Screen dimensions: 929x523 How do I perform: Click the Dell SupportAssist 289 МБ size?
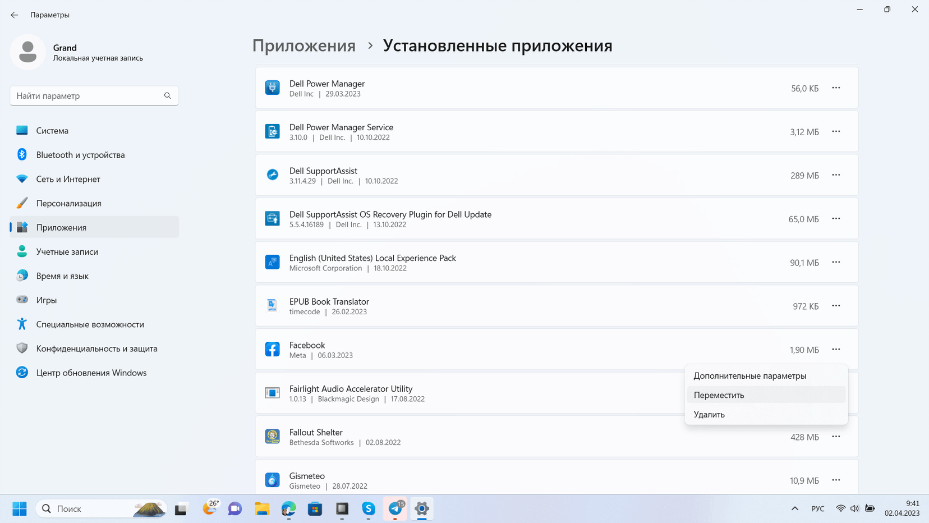(x=804, y=175)
